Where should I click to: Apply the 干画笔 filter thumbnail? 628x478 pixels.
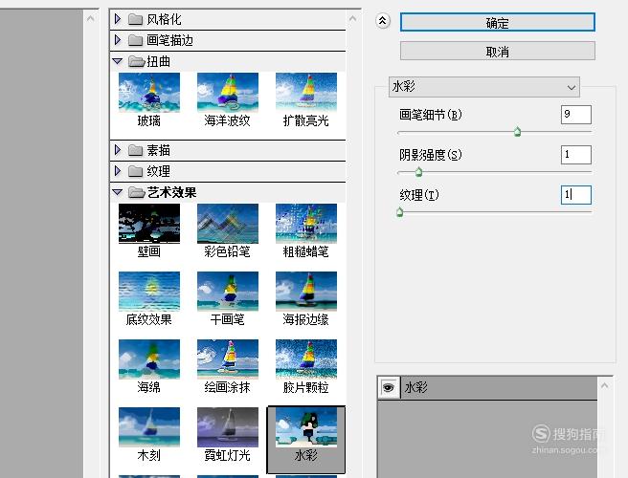coord(228,292)
